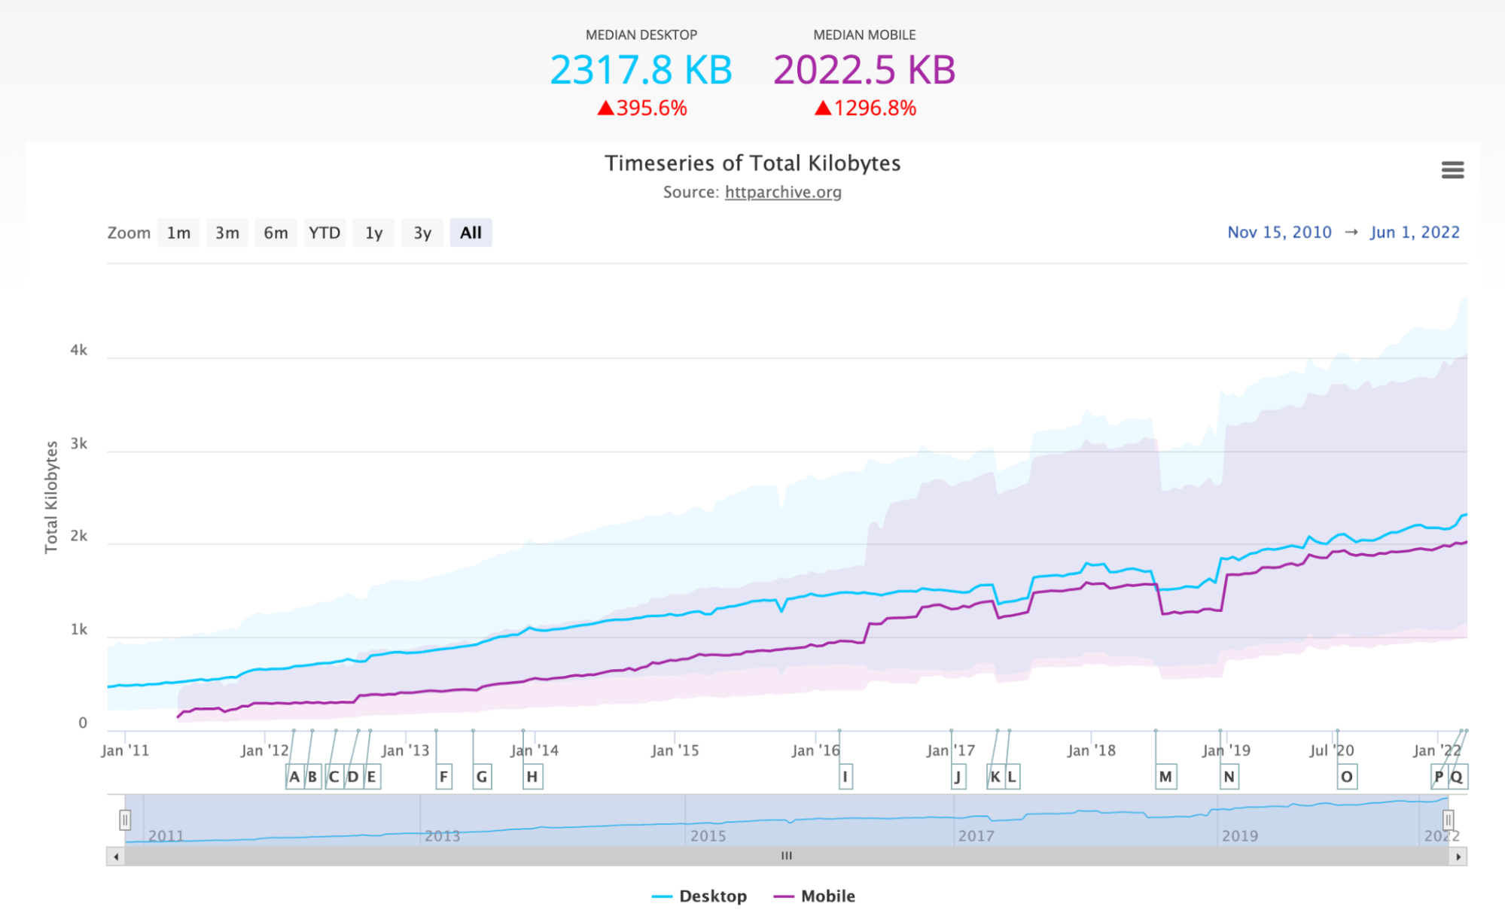Edit the Nov 15, 2010 start date

click(x=1279, y=232)
